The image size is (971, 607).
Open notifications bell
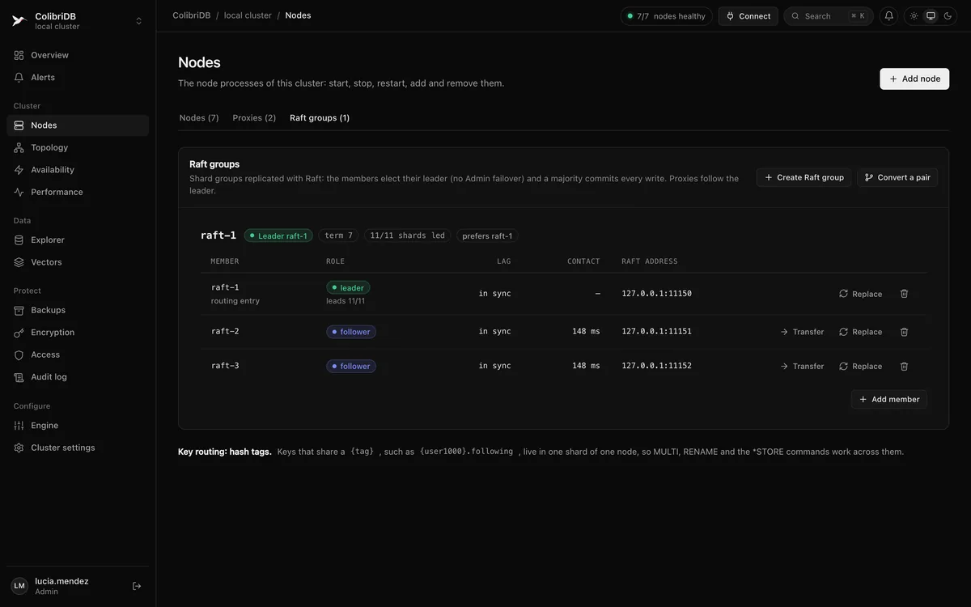[888, 16]
